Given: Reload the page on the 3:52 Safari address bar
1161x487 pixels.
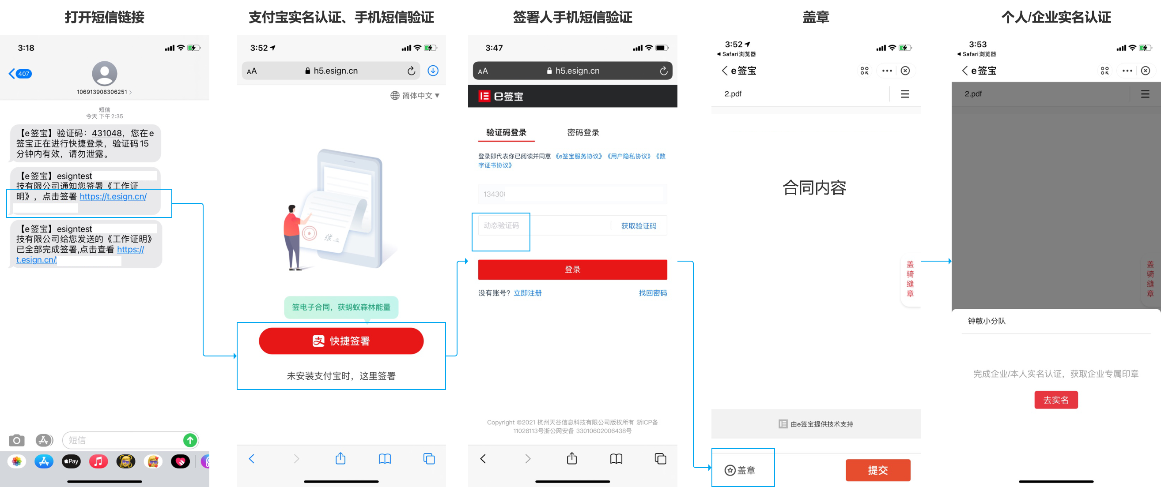Looking at the screenshot, I should click(411, 71).
